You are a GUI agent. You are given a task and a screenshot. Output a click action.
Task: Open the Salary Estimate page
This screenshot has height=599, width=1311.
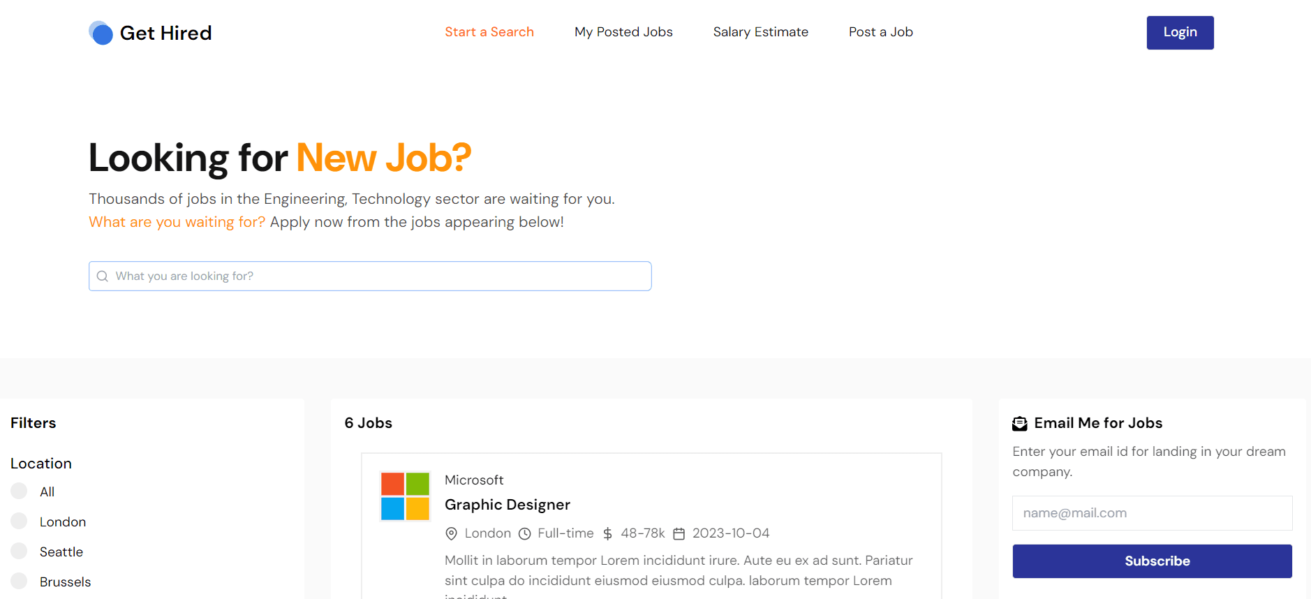point(760,32)
